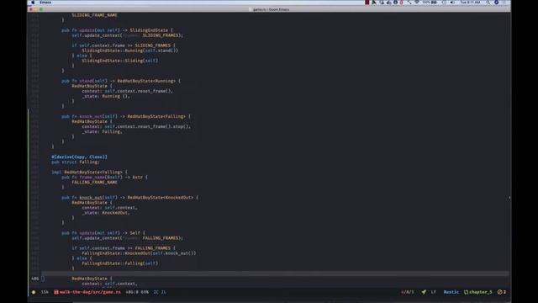
Task: Click the stand function signature line
Action: [121, 81]
